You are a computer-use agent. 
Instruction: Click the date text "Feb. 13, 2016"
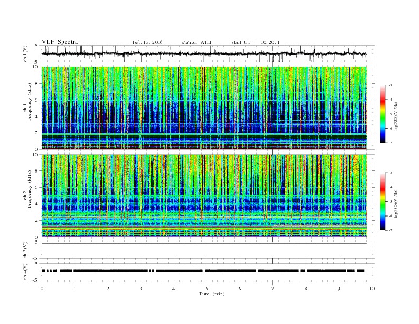pyautogui.click(x=148, y=42)
